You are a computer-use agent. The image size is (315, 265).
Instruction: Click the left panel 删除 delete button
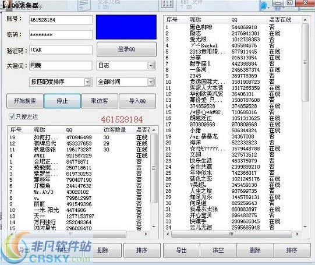[102, 250]
